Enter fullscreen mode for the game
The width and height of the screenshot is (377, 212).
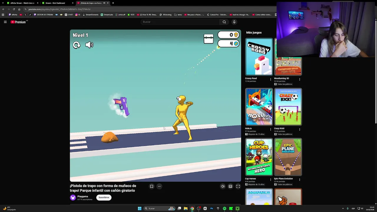click(238, 186)
